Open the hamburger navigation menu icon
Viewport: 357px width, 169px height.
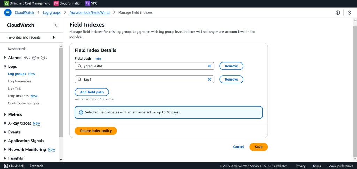[x=8, y=12]
